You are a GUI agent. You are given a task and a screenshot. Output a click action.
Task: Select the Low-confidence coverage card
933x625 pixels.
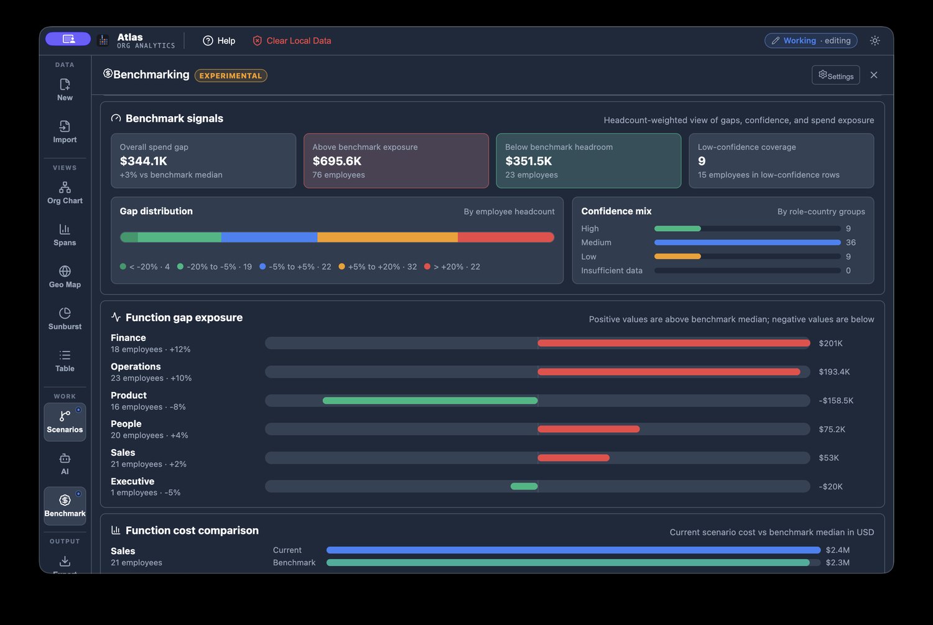(x=781, y=161)
